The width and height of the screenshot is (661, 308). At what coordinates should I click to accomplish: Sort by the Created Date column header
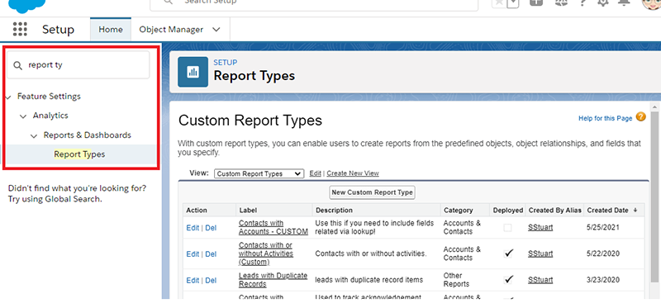(x=607, y=211)
